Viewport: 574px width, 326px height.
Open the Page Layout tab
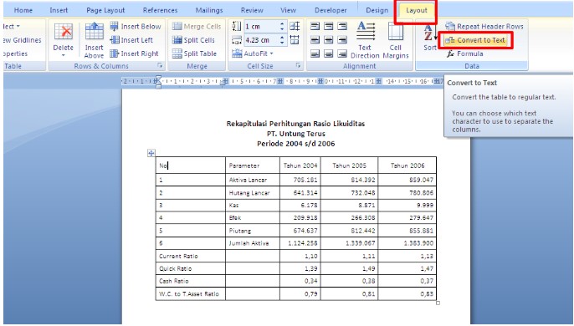[105, 10]
